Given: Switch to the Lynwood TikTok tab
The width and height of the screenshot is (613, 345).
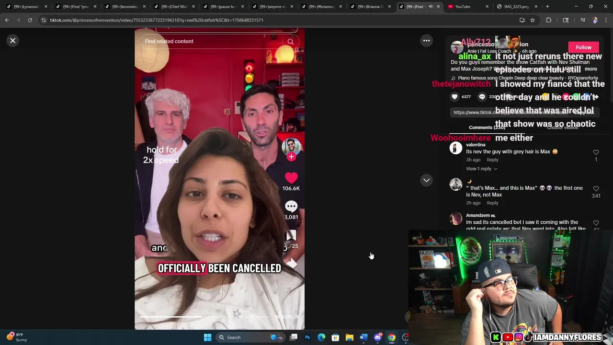Looking at the screenshot, I should (x=26, y=7).
